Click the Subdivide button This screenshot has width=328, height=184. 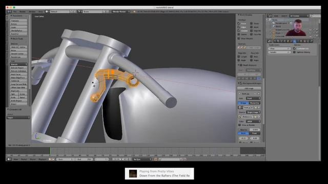pyautogui.click(x=18, y=81)
